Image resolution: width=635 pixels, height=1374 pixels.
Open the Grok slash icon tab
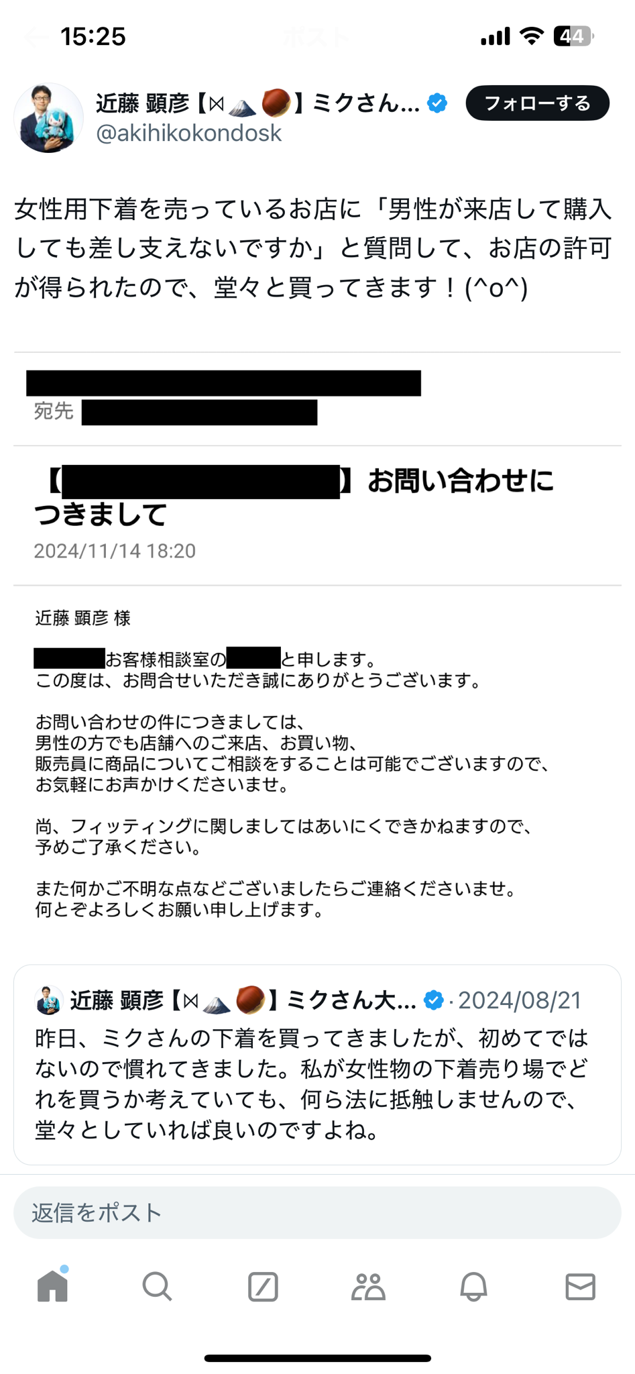click(x=263, y=1286)
